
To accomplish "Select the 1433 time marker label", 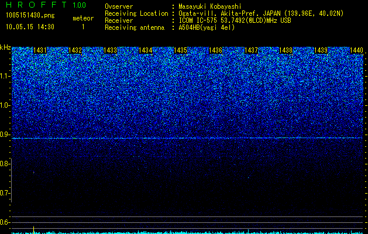I will pos(111,50).
